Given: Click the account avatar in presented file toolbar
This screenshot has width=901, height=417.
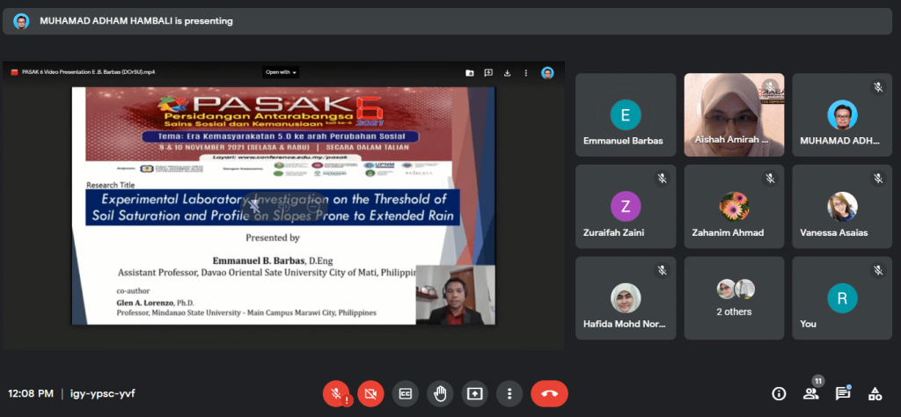Looking at the screenshot, I should [547, 73].
